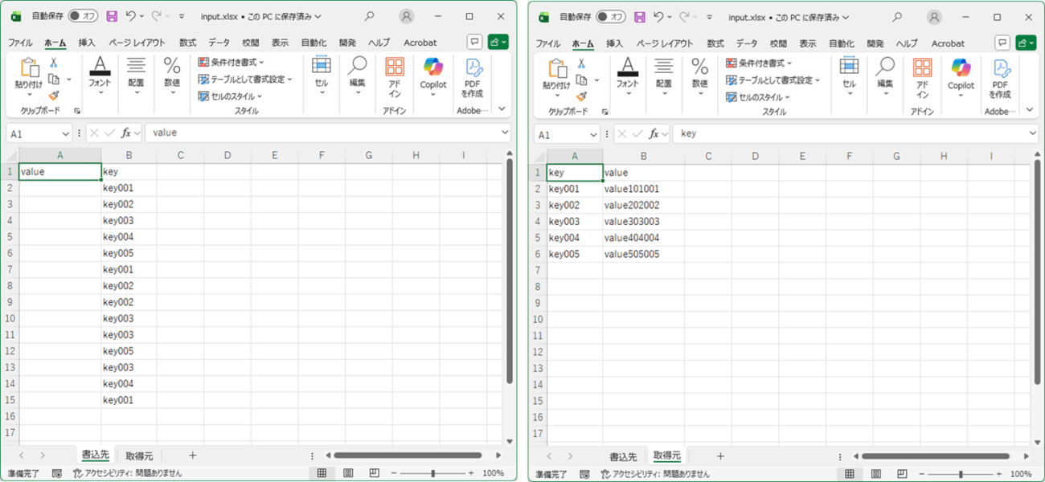Viewport: 1045px width, 482px height.
Task: Click format painter brush in right window
Action: click(x=581, y=96)
